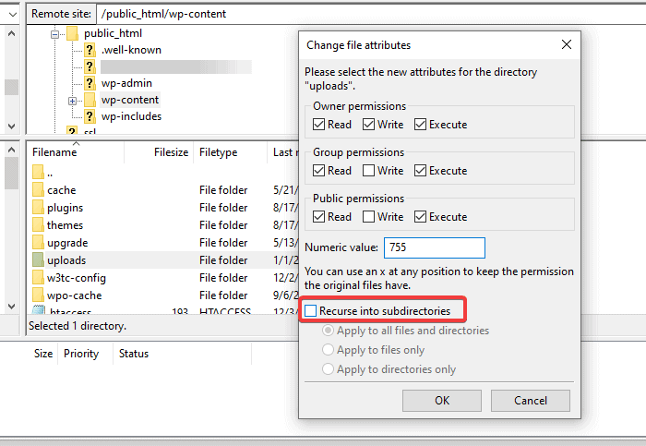646x446 pixels.
Task: Confirm attributes with the OK button
Action: pyautogui.click(x=442, y=400)
